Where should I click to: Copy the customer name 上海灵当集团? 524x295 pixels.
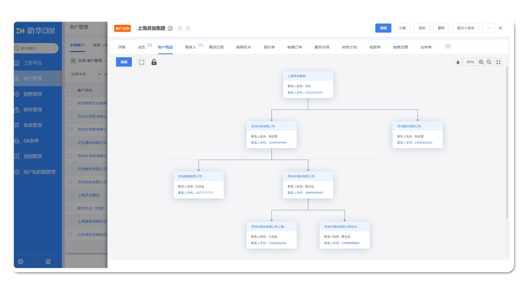click(x=170, y=28)
